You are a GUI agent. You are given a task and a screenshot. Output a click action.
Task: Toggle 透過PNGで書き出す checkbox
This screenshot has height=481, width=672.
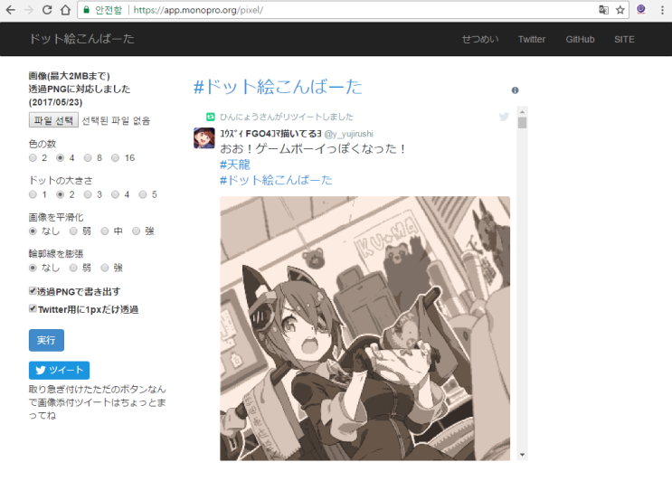click(x=33, y=291)
